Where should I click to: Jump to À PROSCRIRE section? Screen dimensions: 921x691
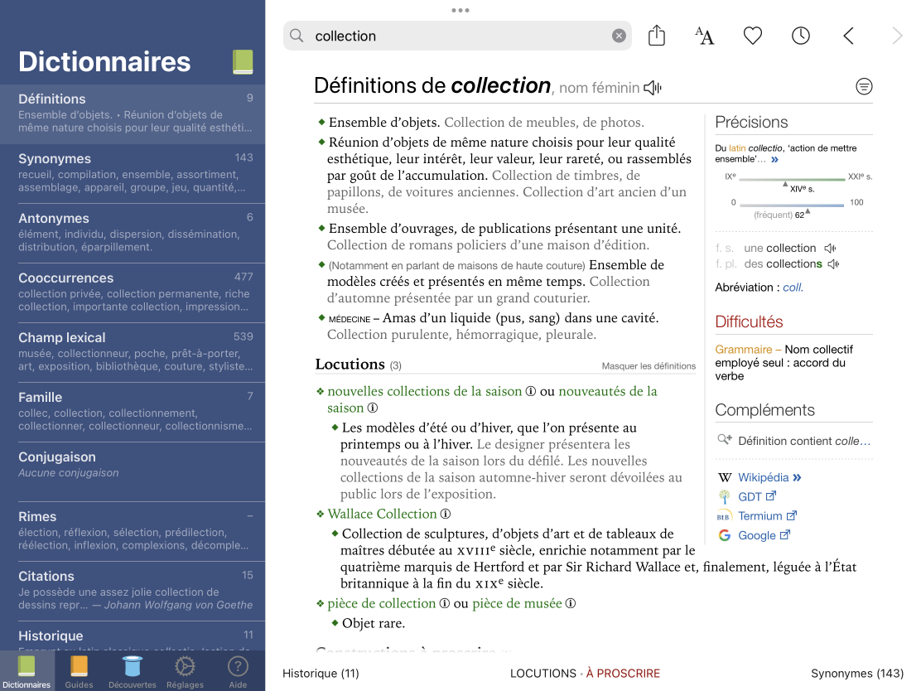point(623,674)
